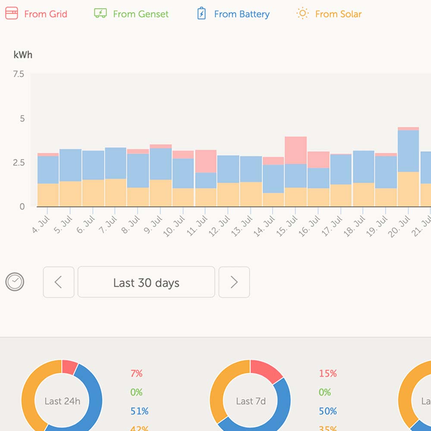The height and width of the screenshot is (431, 431).
Task: Toggle the From Grid legend series
Action: tap(46, 14)
